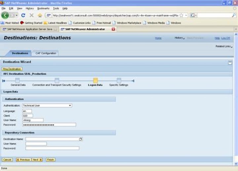Open the Related Links menu
238x171 pixels.
[x=224, y=46]
